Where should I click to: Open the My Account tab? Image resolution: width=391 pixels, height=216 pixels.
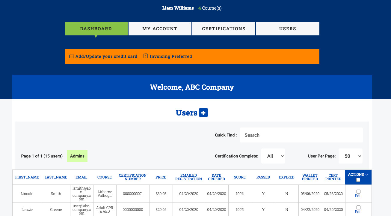pyautogui.click(x=160, y=29)
